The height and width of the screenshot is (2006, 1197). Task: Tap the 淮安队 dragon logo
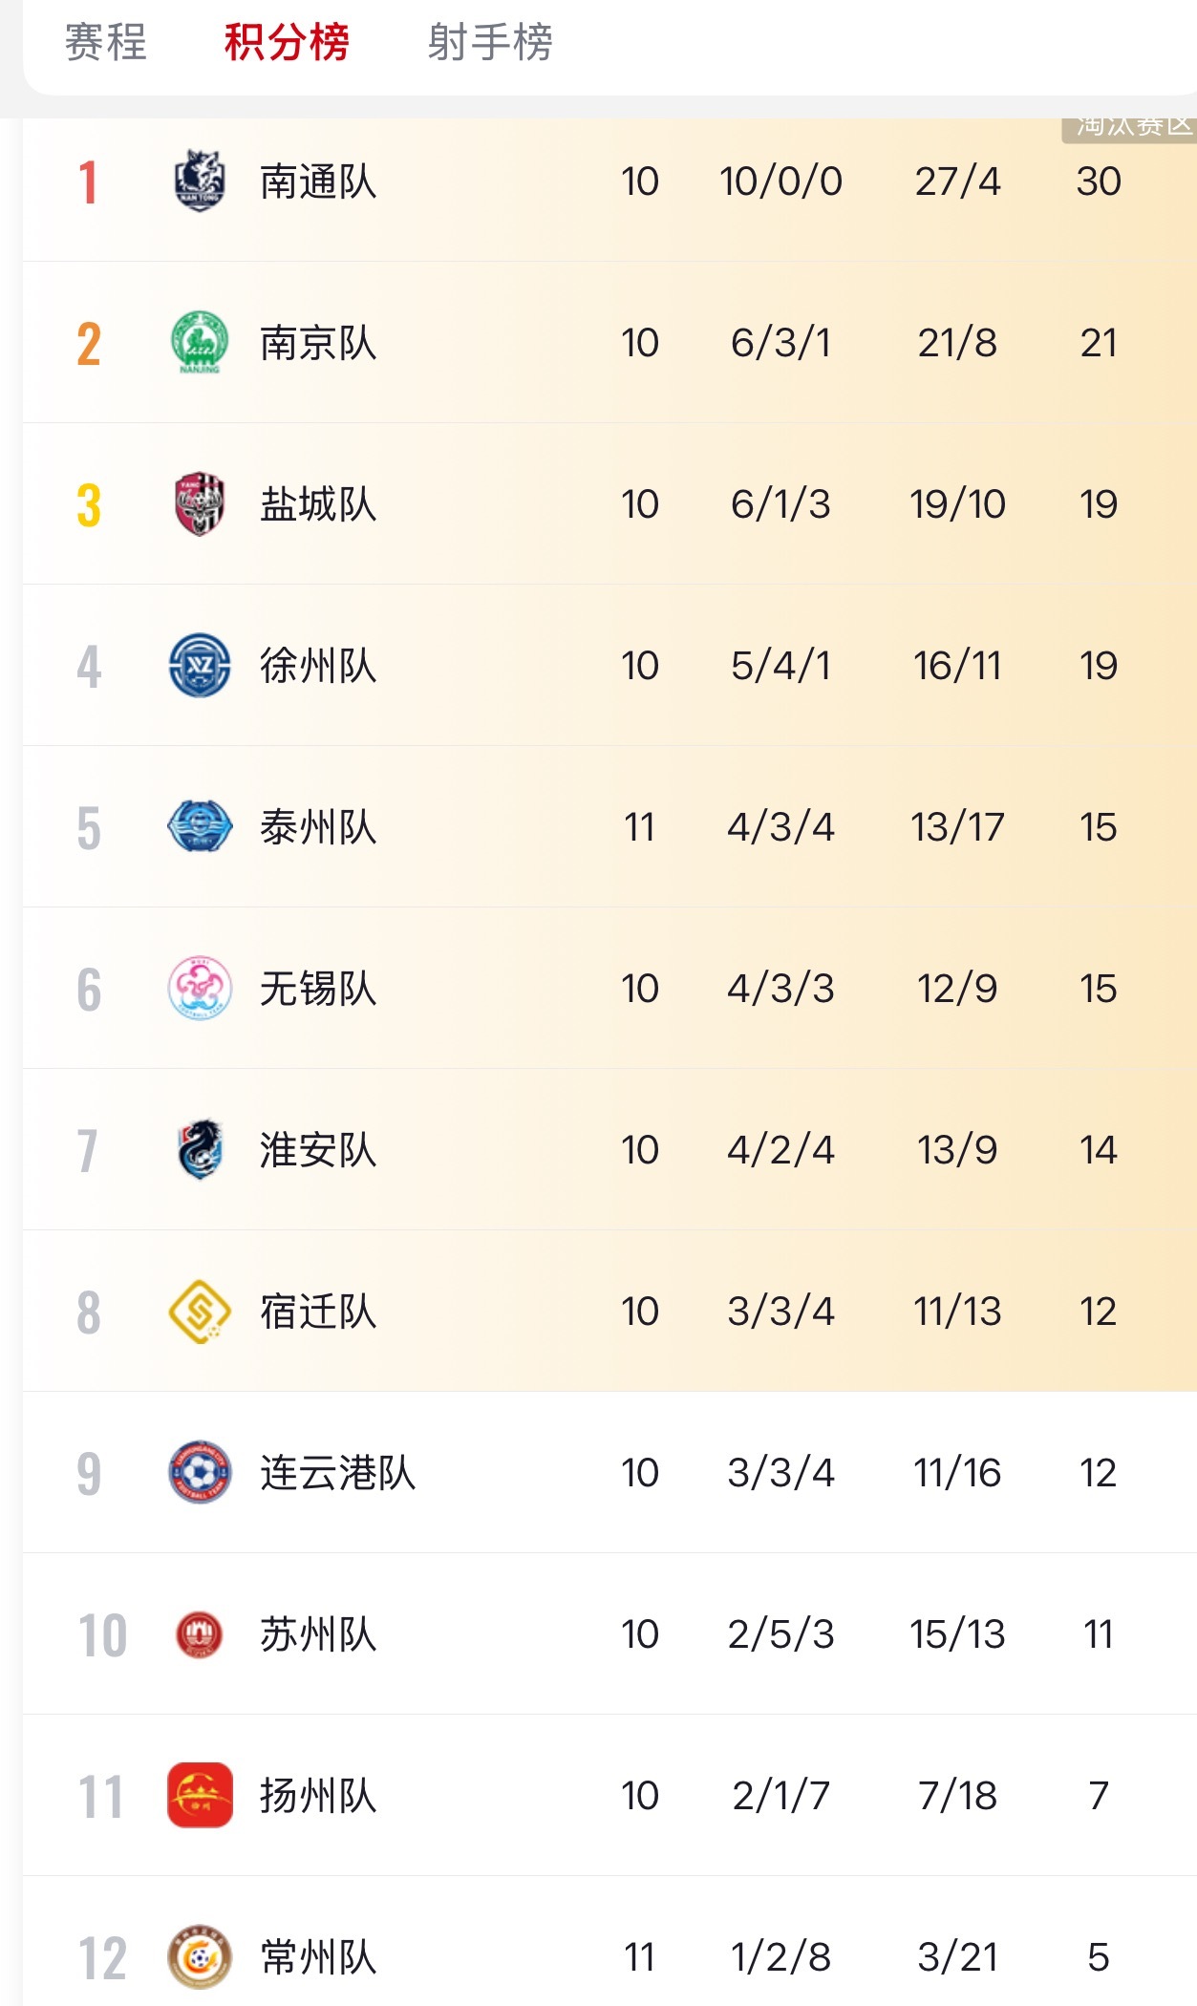tap(200, 1149)
